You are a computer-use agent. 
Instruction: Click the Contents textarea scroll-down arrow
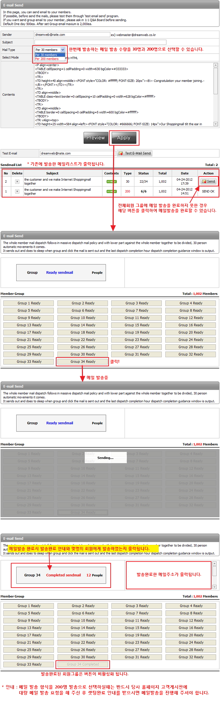216,124
